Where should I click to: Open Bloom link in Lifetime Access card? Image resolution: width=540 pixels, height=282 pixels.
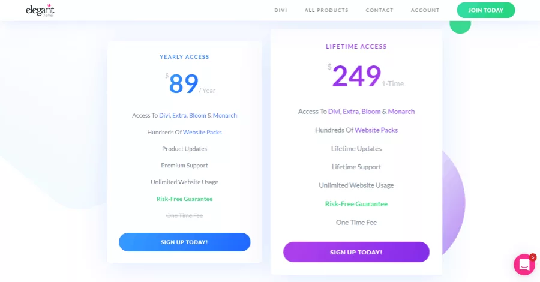(371, 112)
